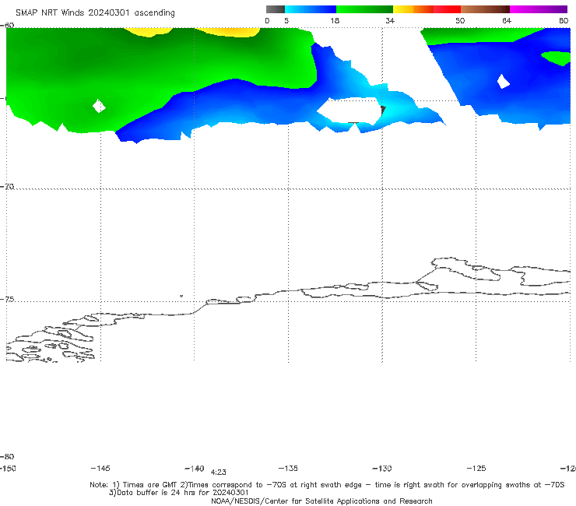The width and height of the screenshot is (576, 506).
Task: Click the latitude label '-80'
Action: coord(7,456)
